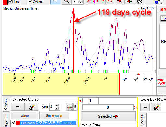Click the spectrum chart icon beside SM

coord(70,107)
